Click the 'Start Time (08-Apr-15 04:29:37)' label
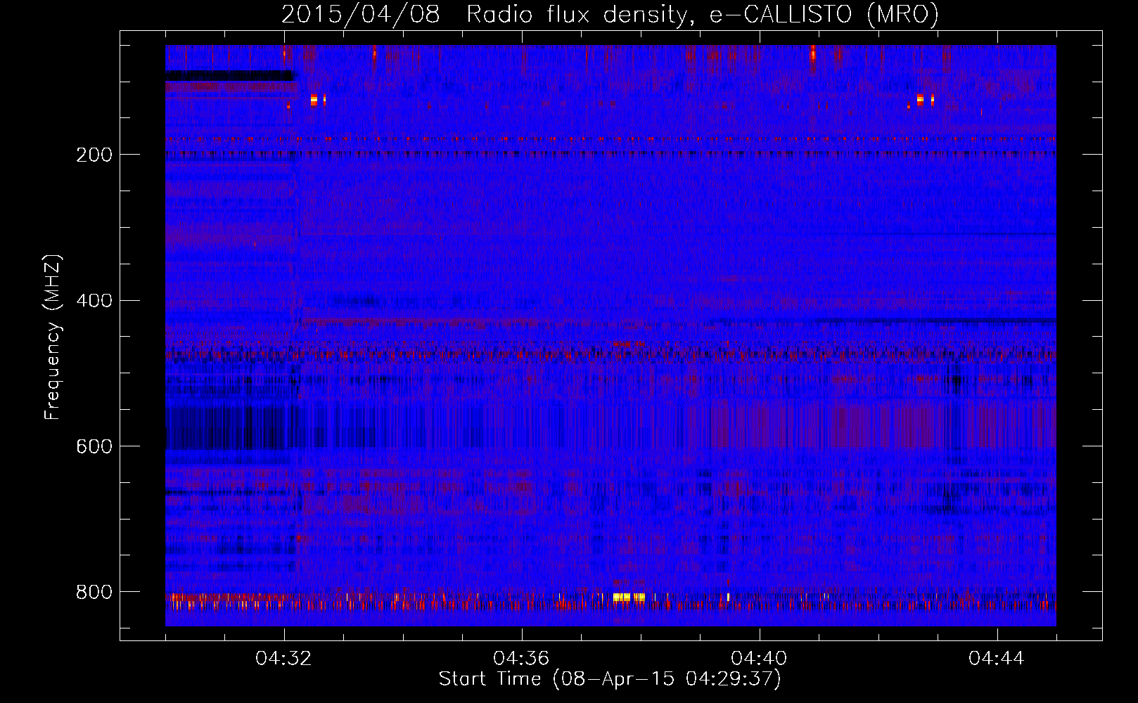 click(x=610, y=679)
